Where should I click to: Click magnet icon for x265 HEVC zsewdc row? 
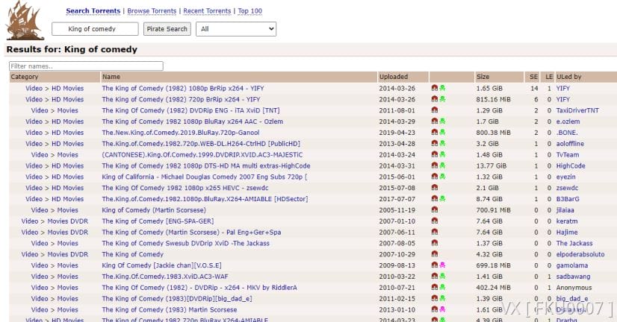(x=435, y=187)
